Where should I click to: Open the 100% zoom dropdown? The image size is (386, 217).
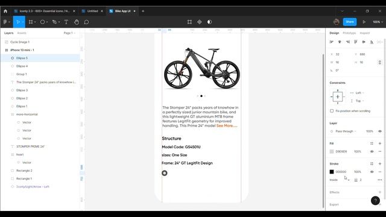tap(378, 22)
